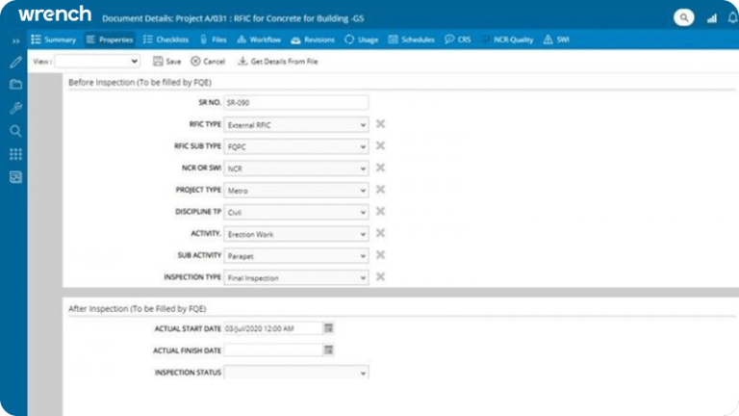
Task: Open the Files tab
Action: [x=214, y=39]
